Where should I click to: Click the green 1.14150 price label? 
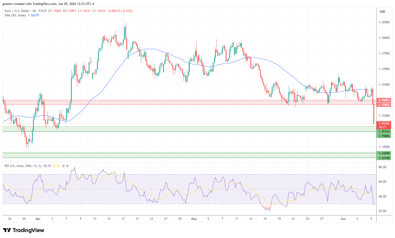click(x=384, y=158)
